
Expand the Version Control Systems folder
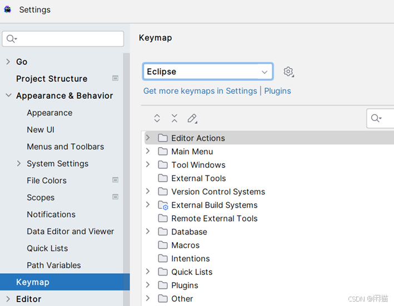point(148,192)
